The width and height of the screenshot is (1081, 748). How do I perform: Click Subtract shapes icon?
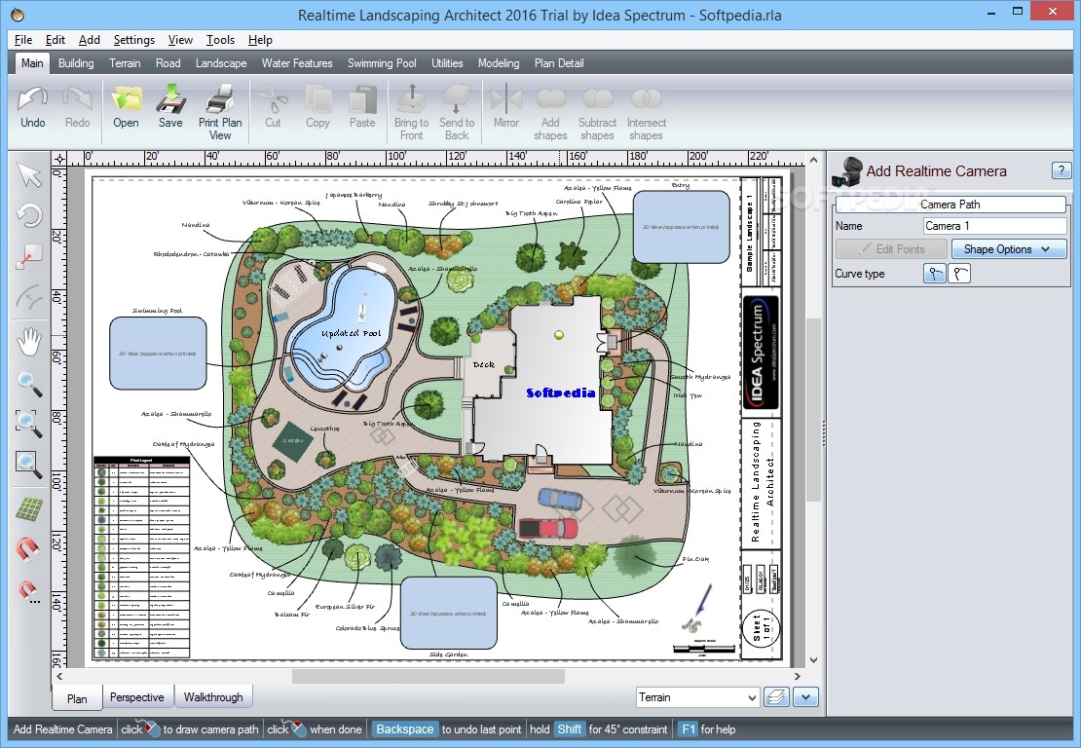tap(597, 100)
